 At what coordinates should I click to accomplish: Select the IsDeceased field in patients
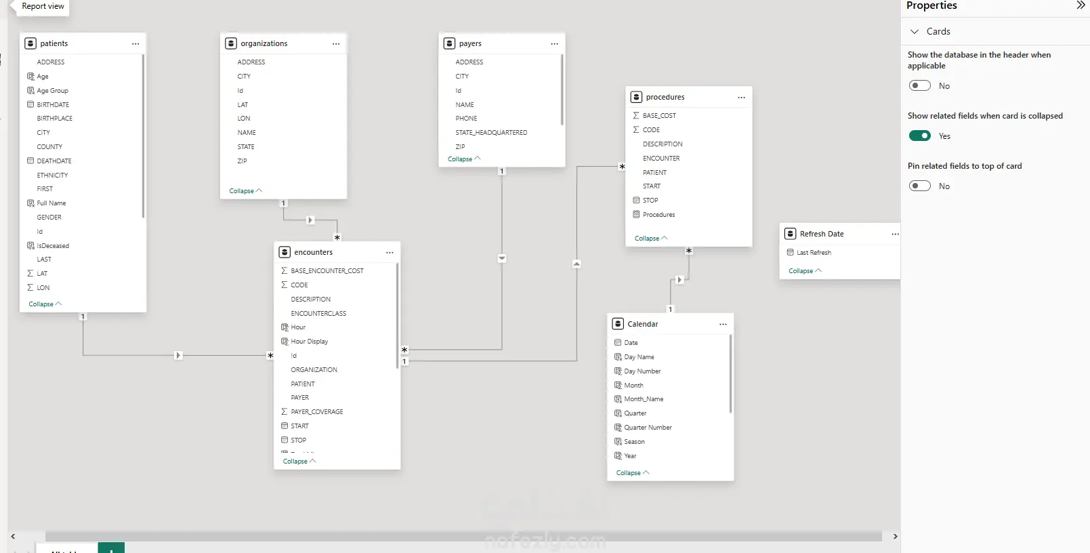pos(53,246)
